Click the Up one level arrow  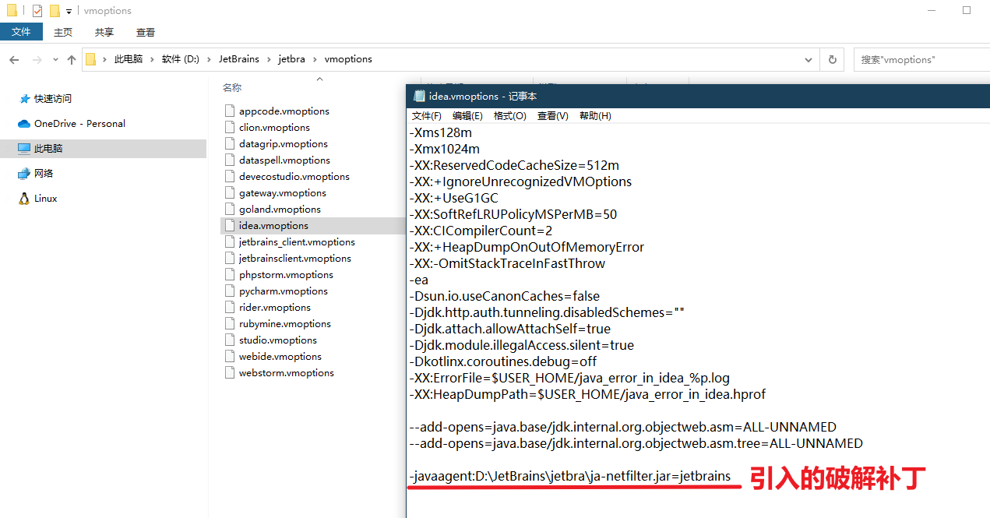pyautogui.click(x=72, y=60)
